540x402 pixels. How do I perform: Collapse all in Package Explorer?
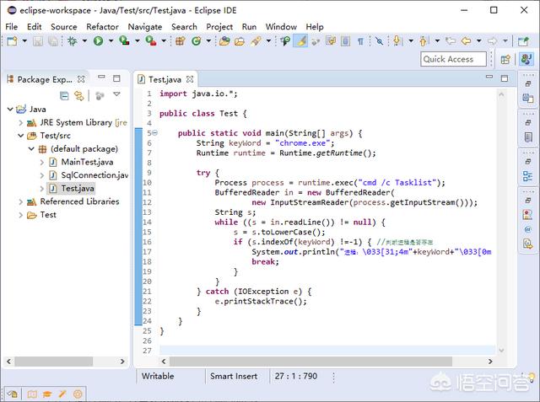tap(64, 95)
